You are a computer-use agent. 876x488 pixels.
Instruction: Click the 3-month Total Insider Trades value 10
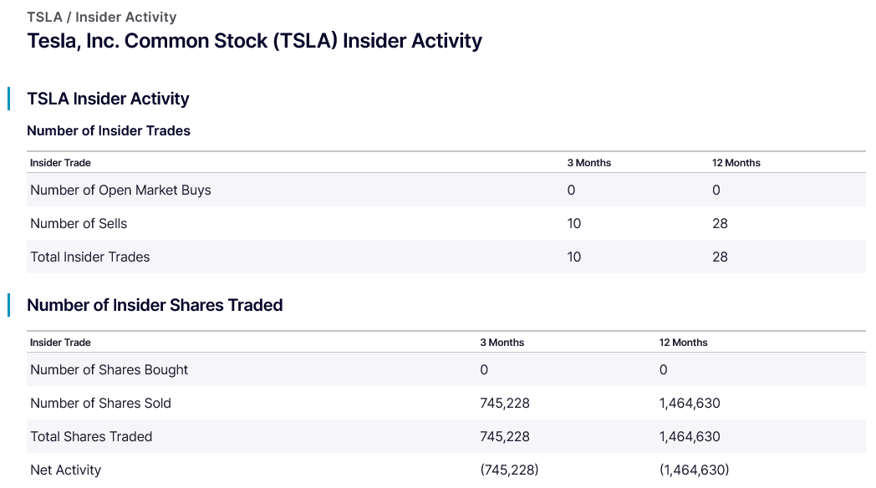click(x=573, y=257)
